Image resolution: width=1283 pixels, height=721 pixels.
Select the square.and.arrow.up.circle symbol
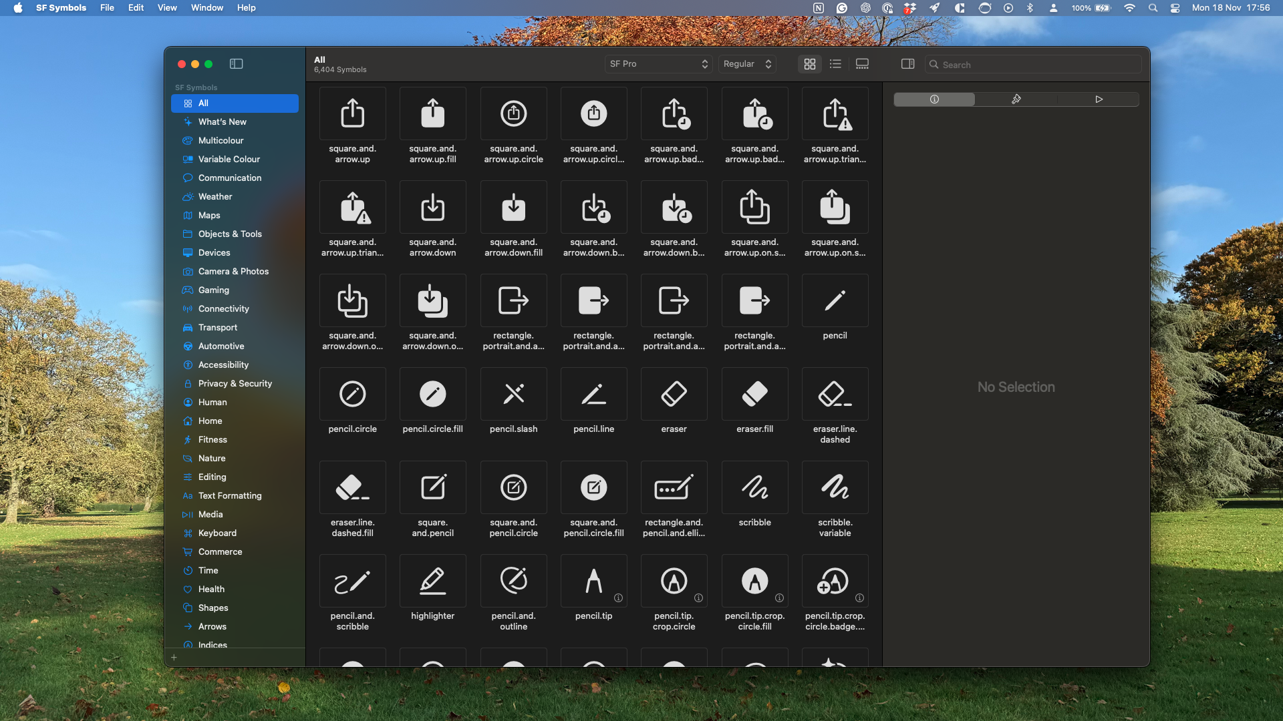click(x=513, y=113)
